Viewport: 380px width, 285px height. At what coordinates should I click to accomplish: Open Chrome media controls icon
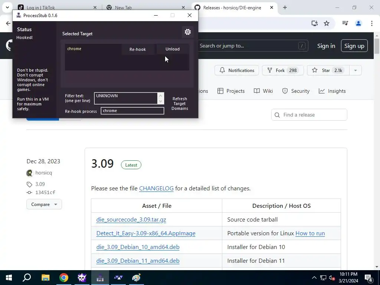pyautogui.click(x=345, y=23)
